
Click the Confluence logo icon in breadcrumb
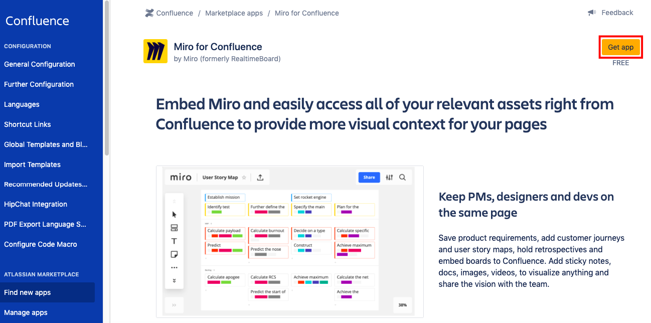pyautogui.click(x=149, y=13)
